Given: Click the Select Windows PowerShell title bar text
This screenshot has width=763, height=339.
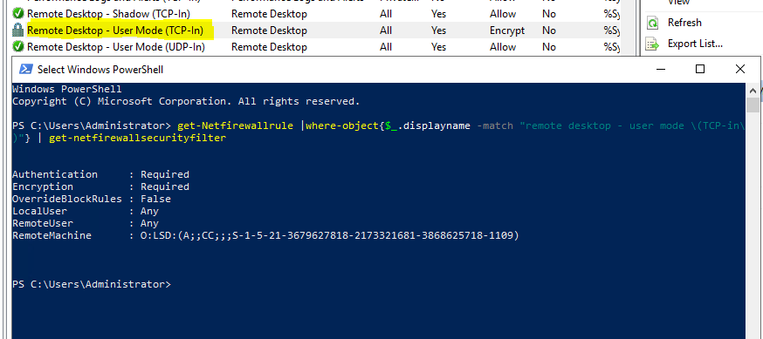Looking at the screenshot, I should tap(100, 70).
